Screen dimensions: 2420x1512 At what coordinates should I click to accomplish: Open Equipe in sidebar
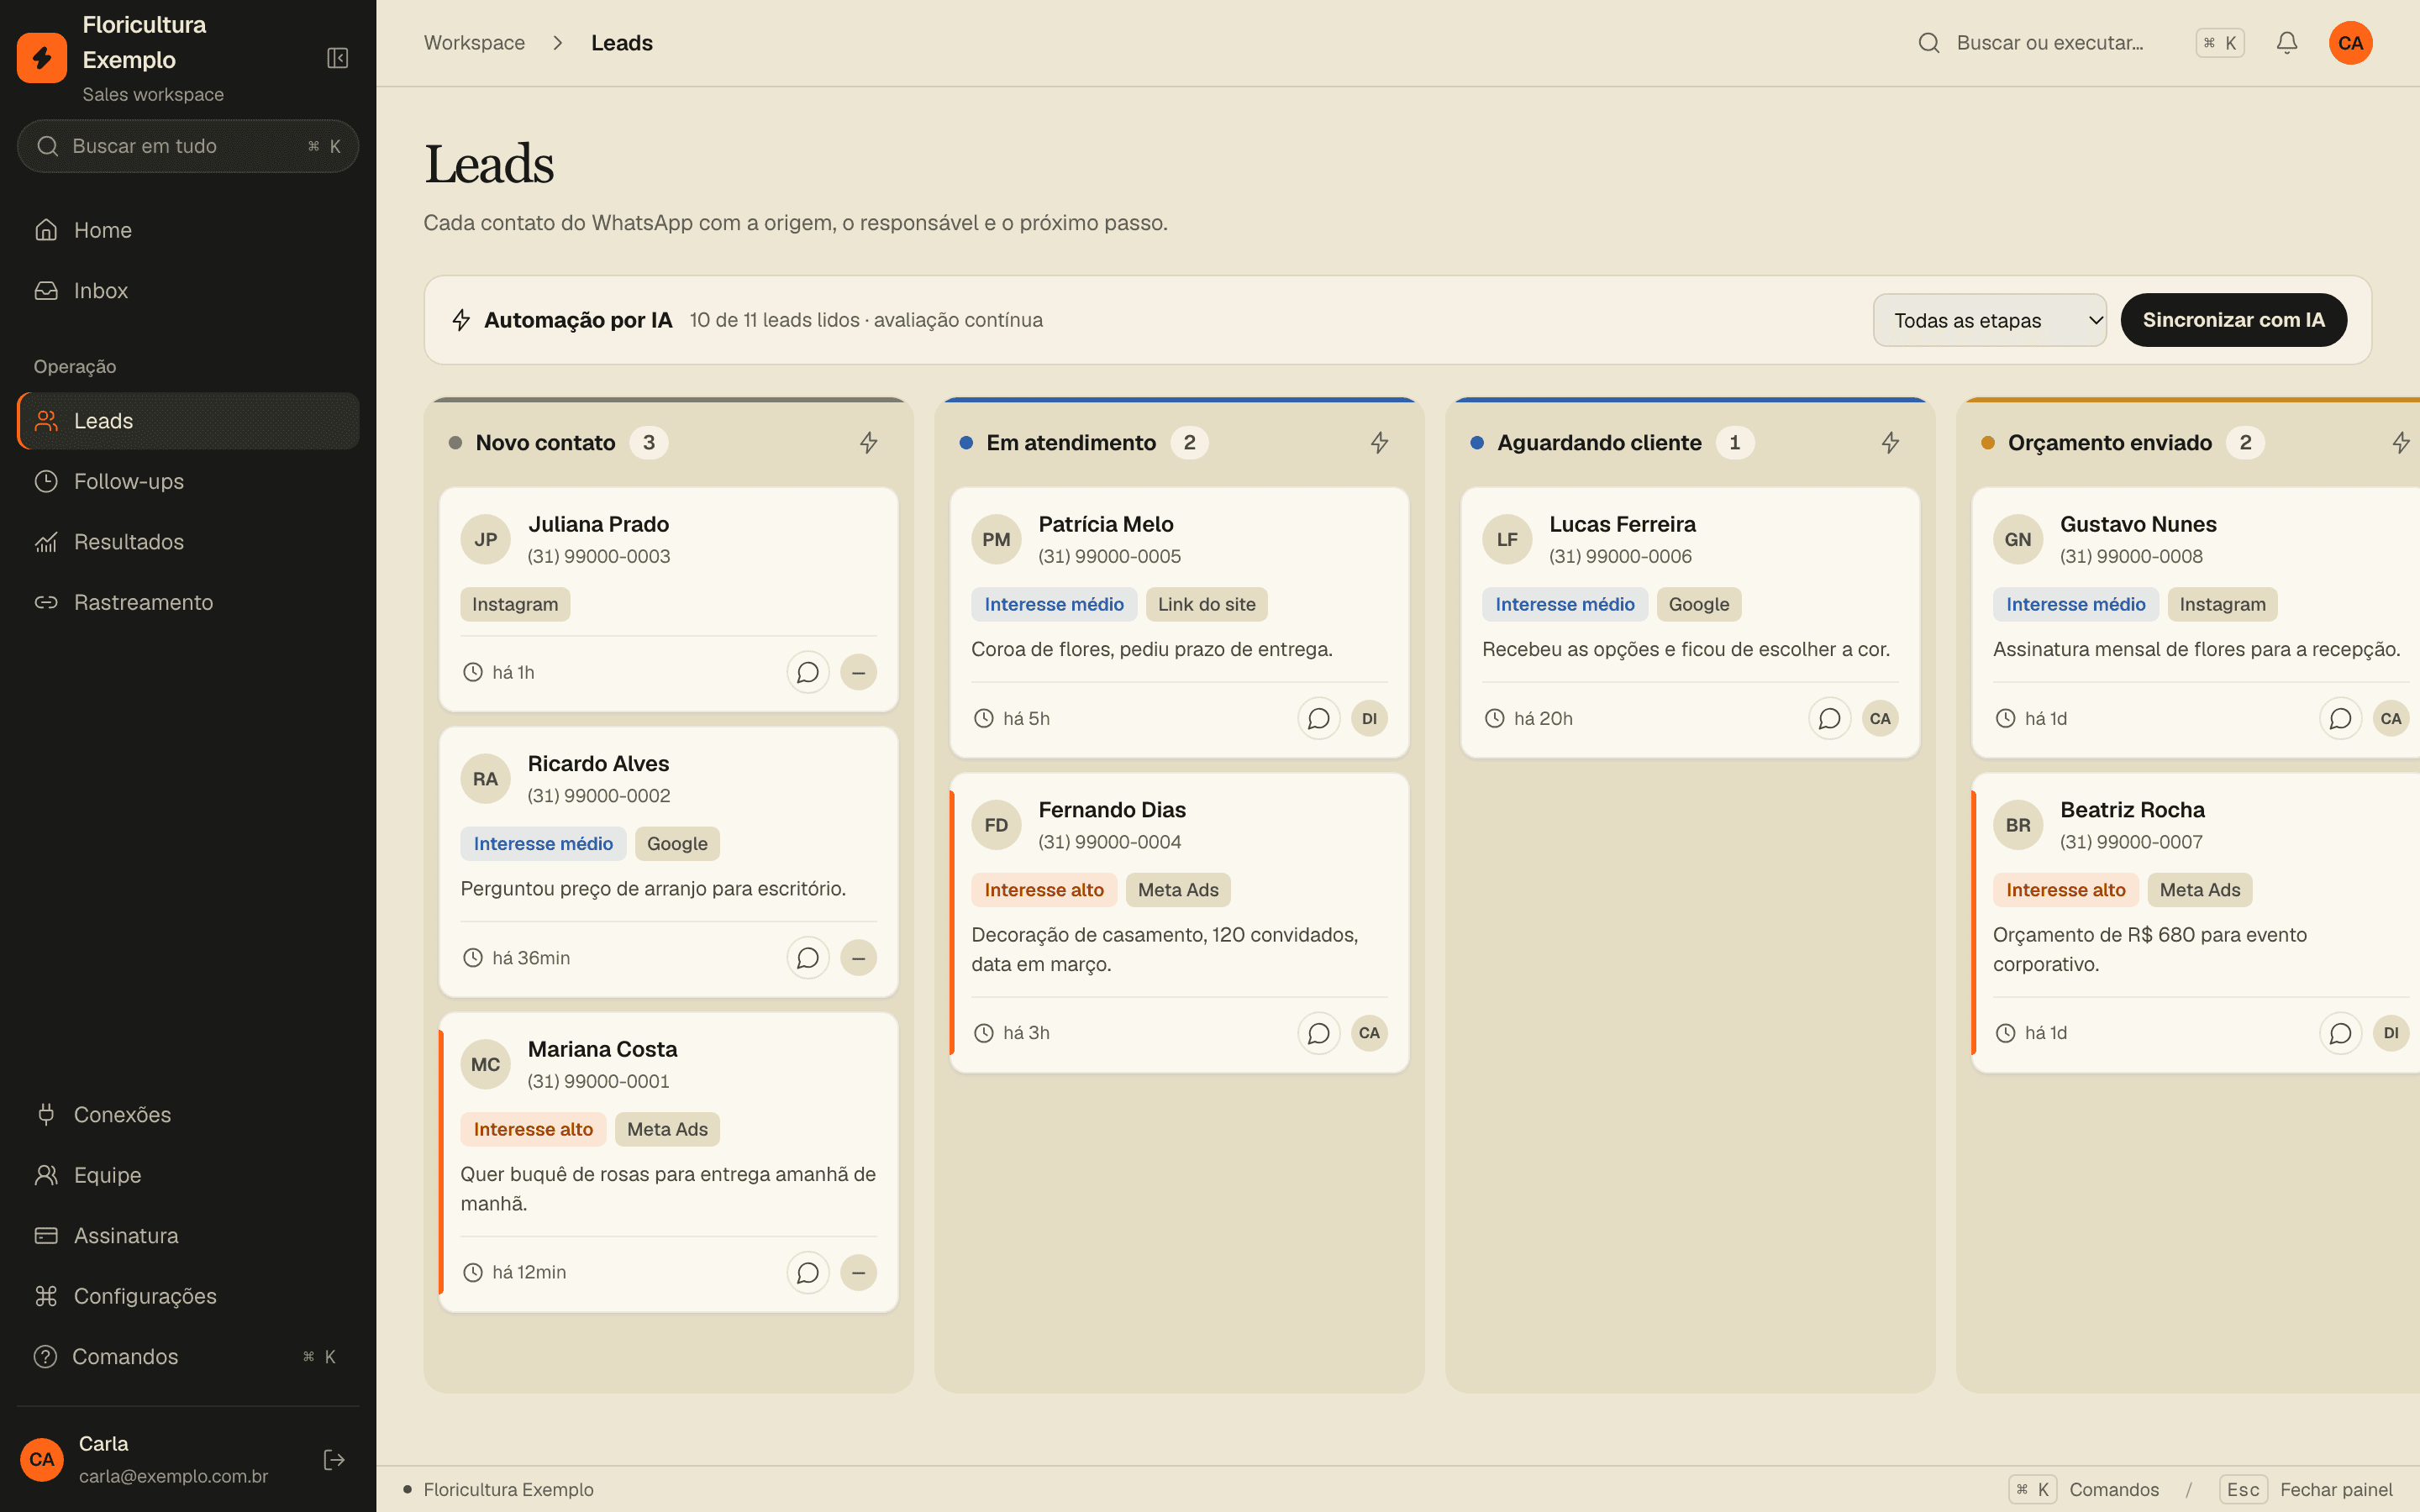pos(188,1175)
